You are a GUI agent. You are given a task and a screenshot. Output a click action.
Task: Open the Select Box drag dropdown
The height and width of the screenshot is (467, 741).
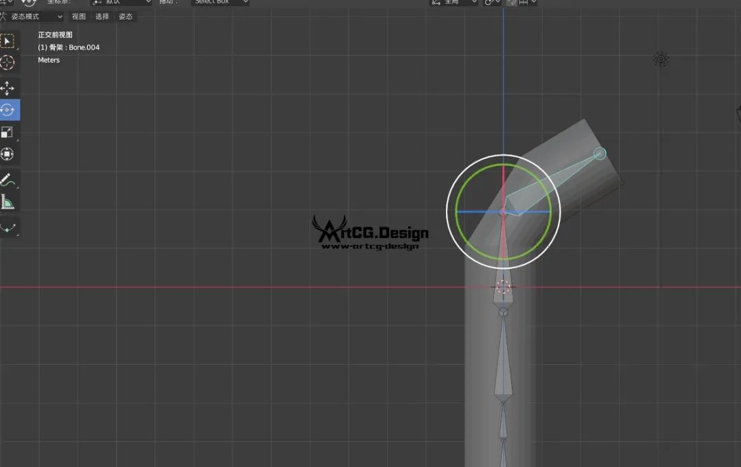(x=220, y=2)
